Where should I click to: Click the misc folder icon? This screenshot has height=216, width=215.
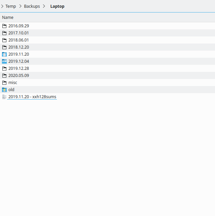(4, 83)
